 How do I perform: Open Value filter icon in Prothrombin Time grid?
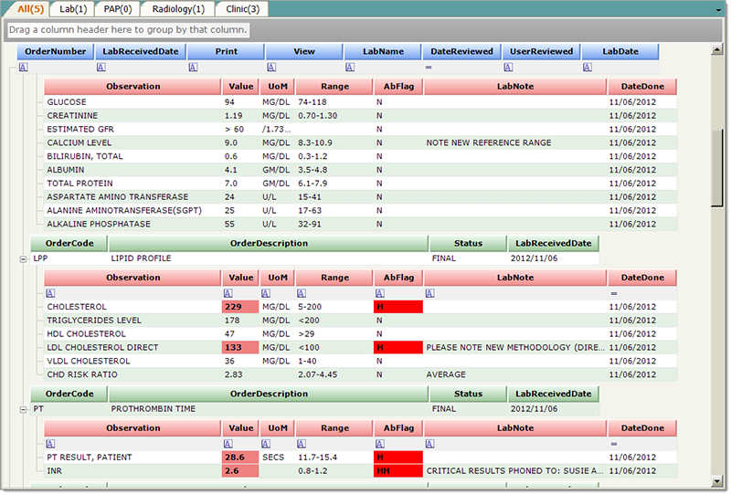pyautogui.click(x=228, y=444)
